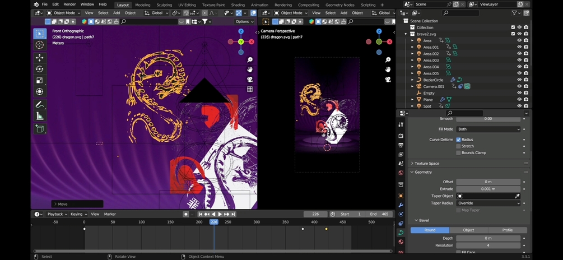Select the Transform tool
563x260 pixels.
point(40,91)
